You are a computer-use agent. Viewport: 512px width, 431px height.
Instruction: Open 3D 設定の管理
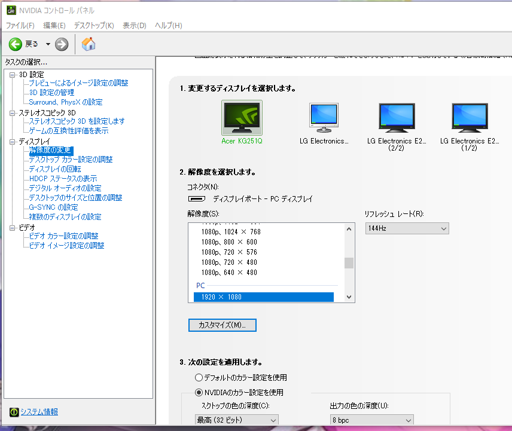tap(51, 92)
